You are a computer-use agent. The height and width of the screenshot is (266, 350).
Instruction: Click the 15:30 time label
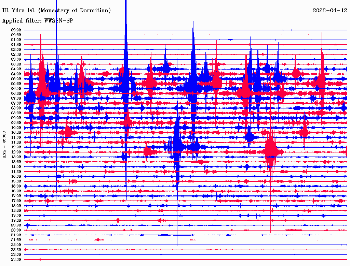click(16, 181)
